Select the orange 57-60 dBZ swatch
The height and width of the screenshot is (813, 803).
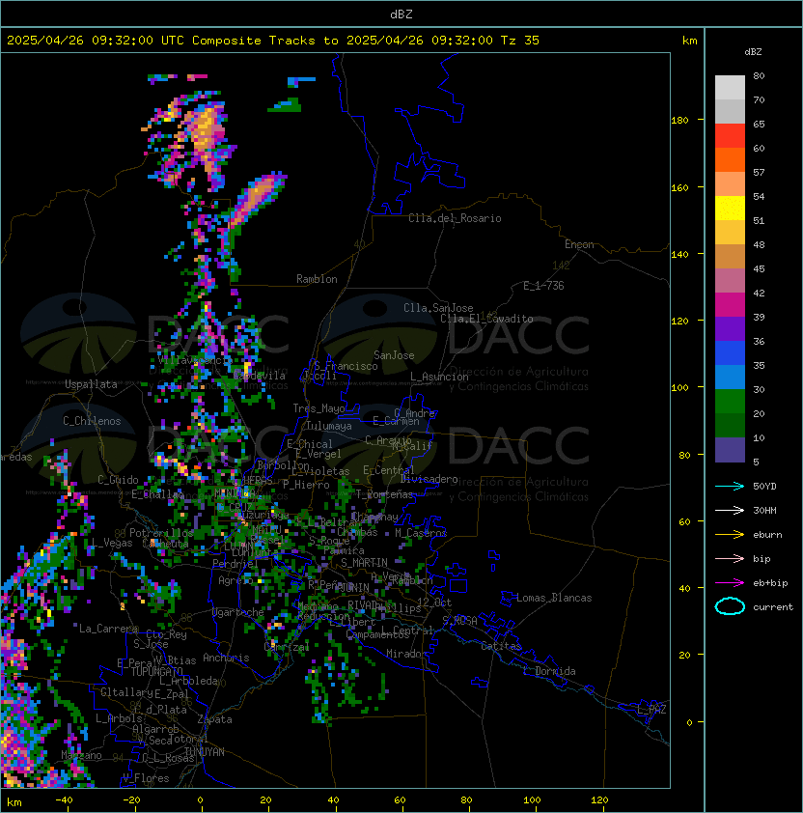tap(730, 159)
